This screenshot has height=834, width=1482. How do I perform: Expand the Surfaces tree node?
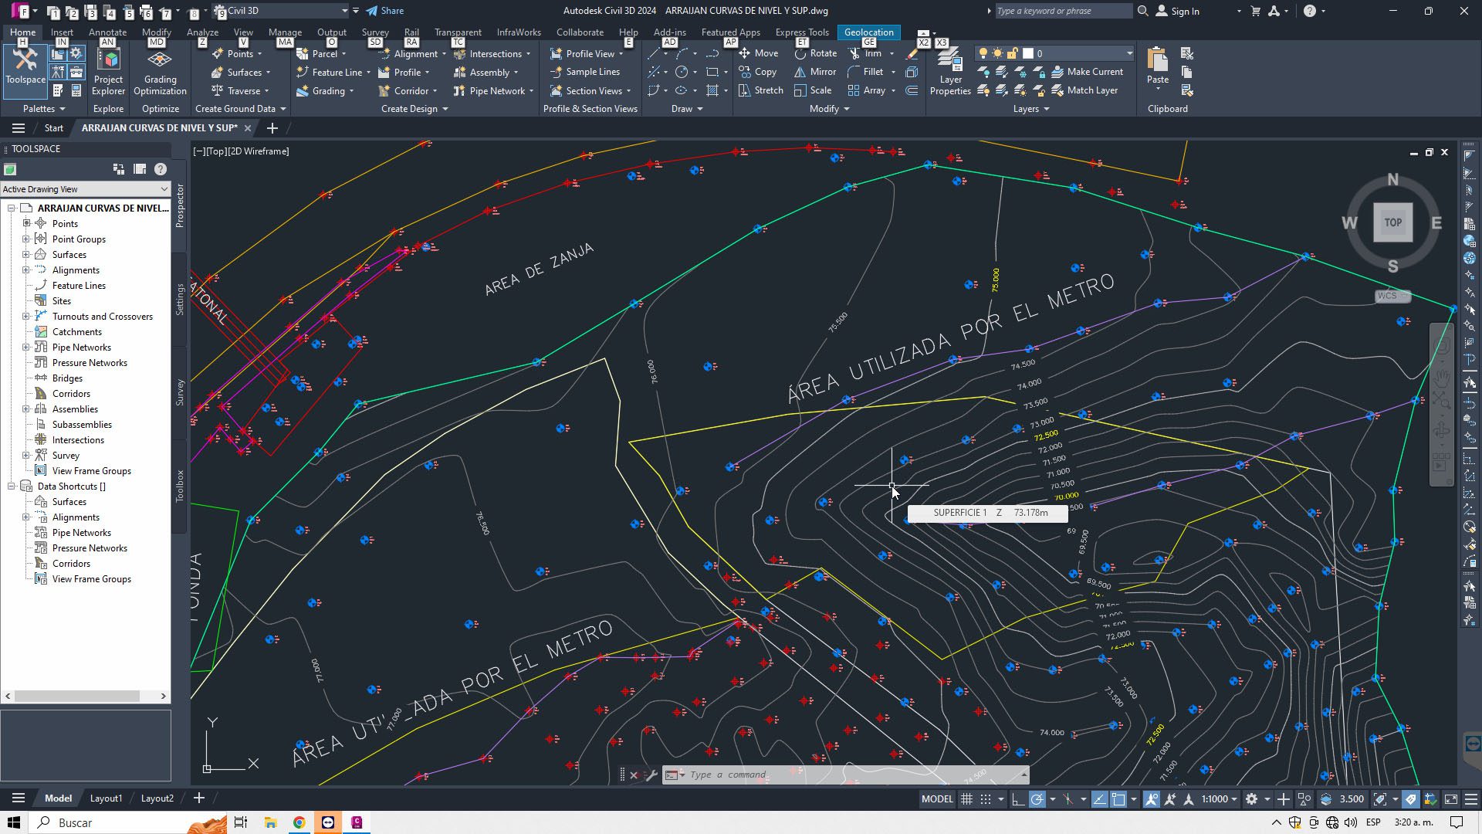click(x=26, y=255)
